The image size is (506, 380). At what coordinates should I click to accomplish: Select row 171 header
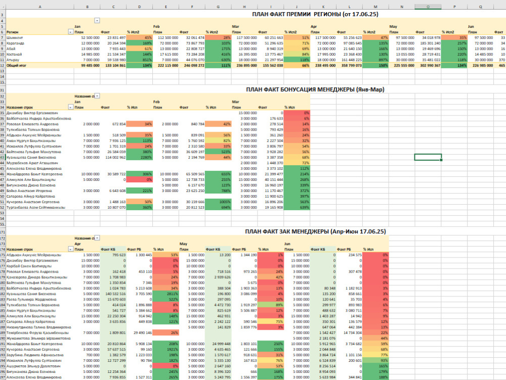[3, 232]
